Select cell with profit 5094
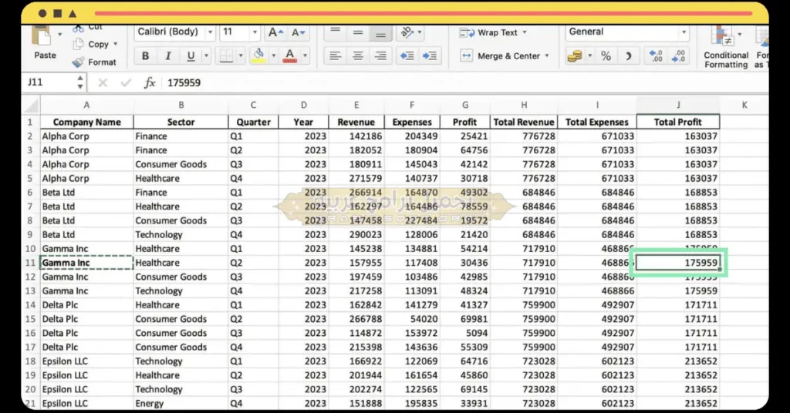This screenshot has width=790, height=413. click(465, 333)
